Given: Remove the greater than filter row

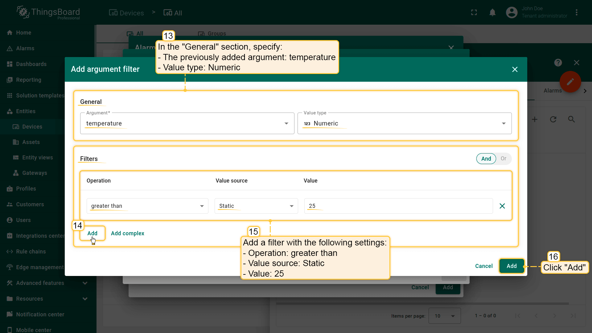Looking at the screenshot, I should tap(502, 206).
